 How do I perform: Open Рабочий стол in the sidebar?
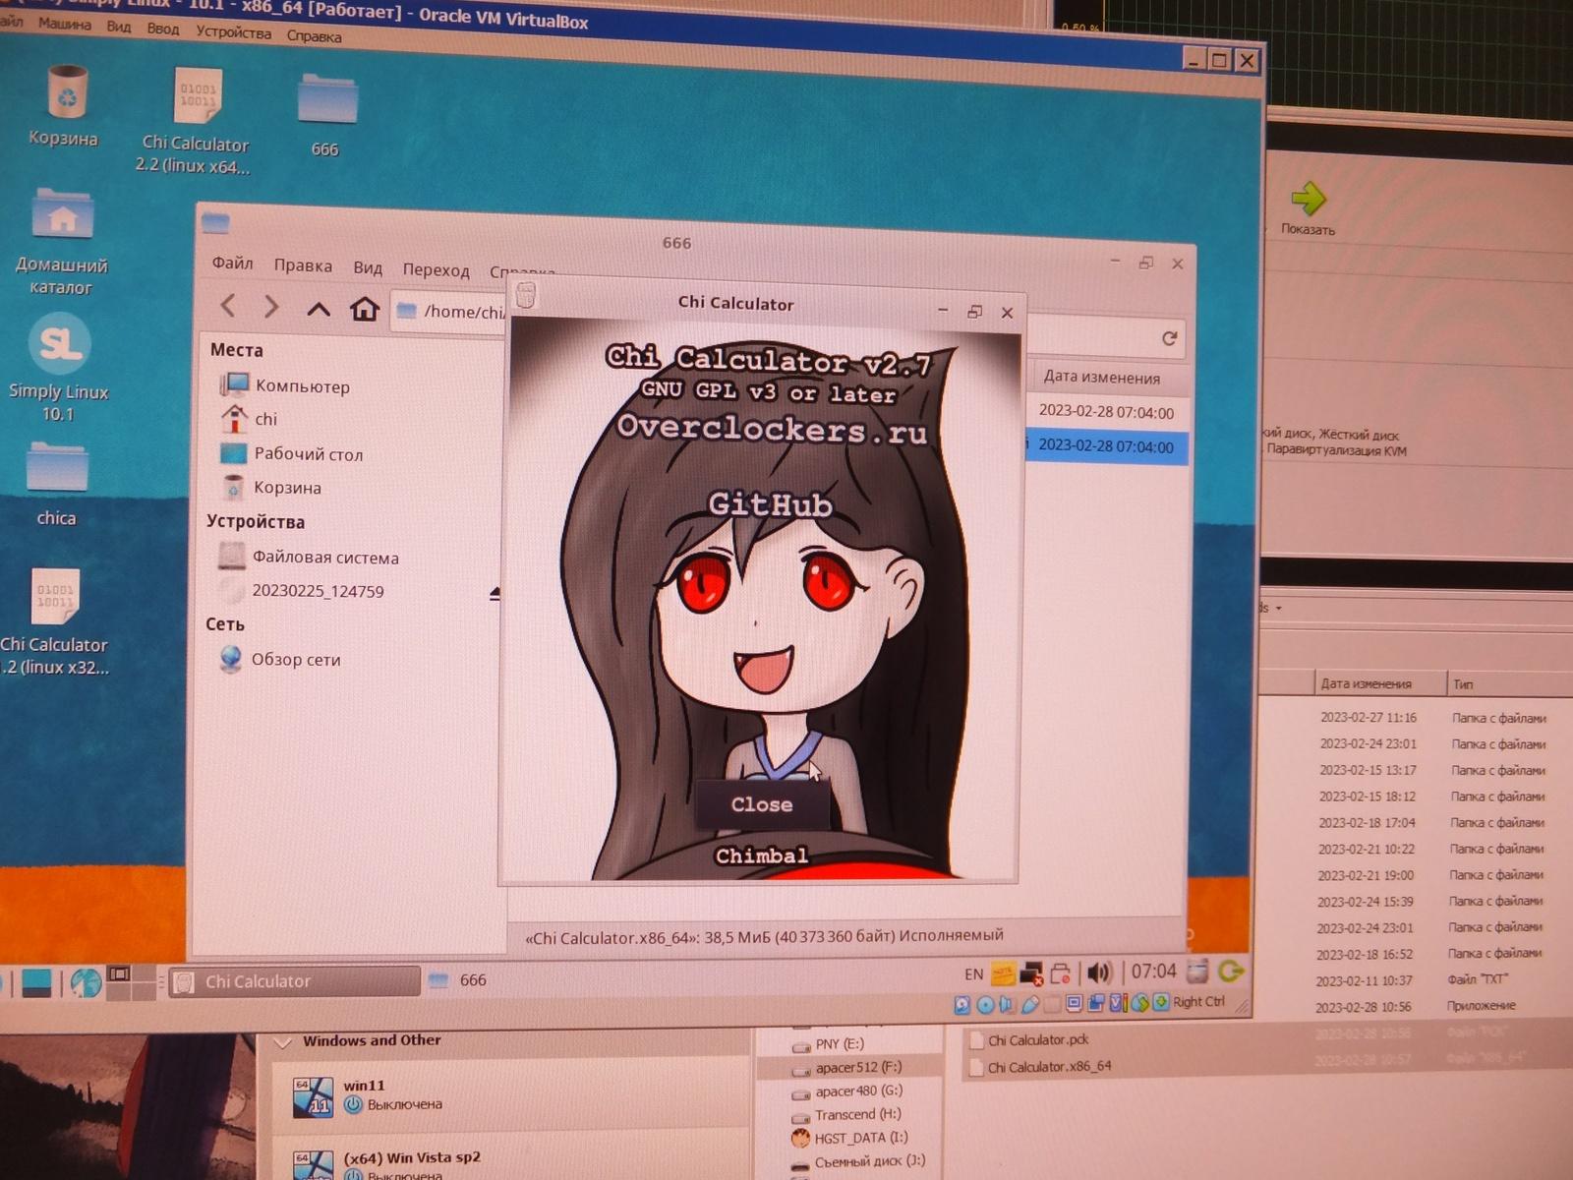pyautogui.click(x=291, y=453)
